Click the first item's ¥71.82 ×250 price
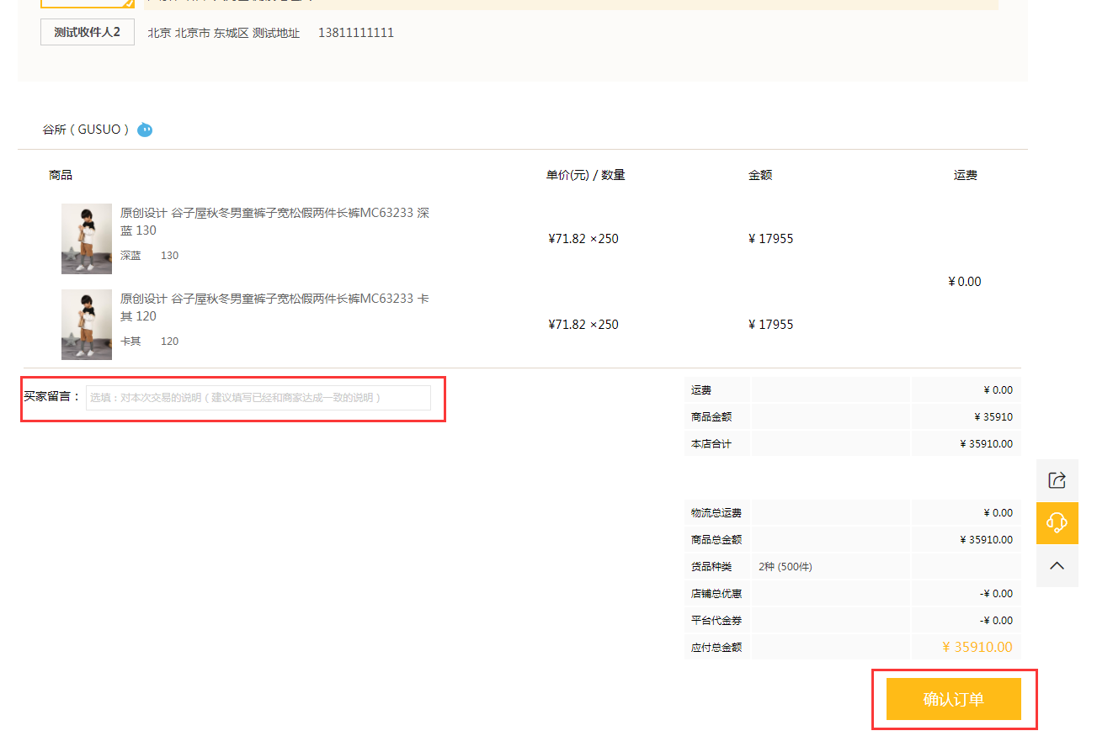1113x752 pixels. pos(583,239)
